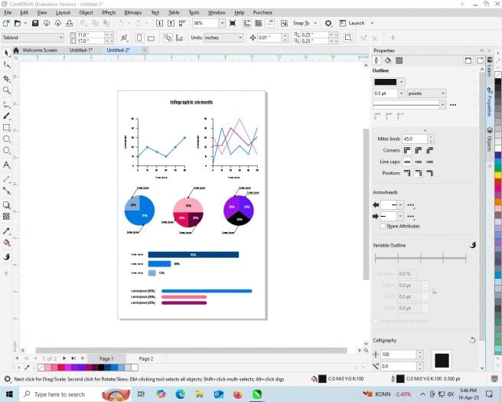Image resolution: width=502 pixels, height=402 pixels.
Task: Toggle Show guidelines button
Action: pos(270,23)
